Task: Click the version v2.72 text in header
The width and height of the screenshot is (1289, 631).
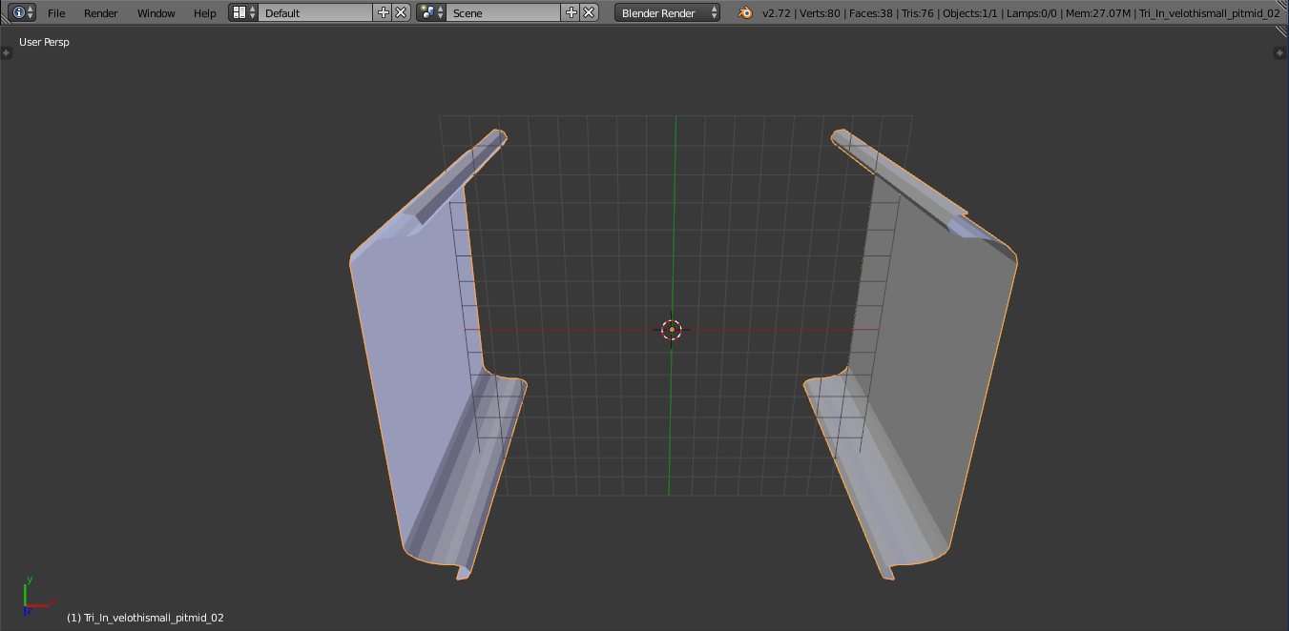Action: click(778, 13)
